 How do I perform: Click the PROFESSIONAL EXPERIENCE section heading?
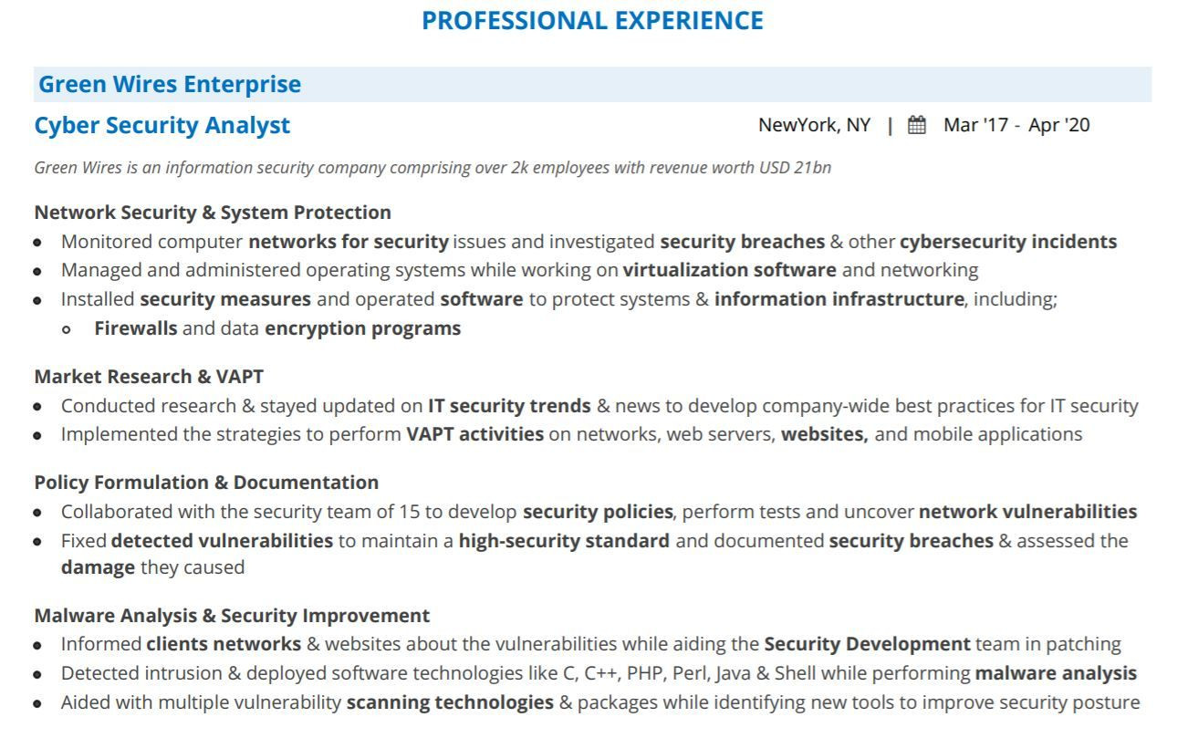(x=592, y=21)
